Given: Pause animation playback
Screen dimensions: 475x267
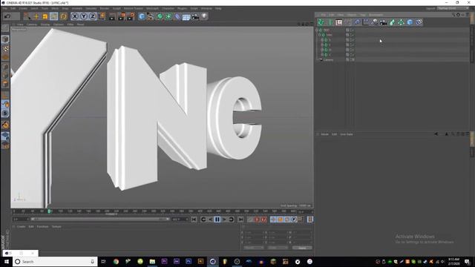Looking at the screenshot, I should [217, 220].
